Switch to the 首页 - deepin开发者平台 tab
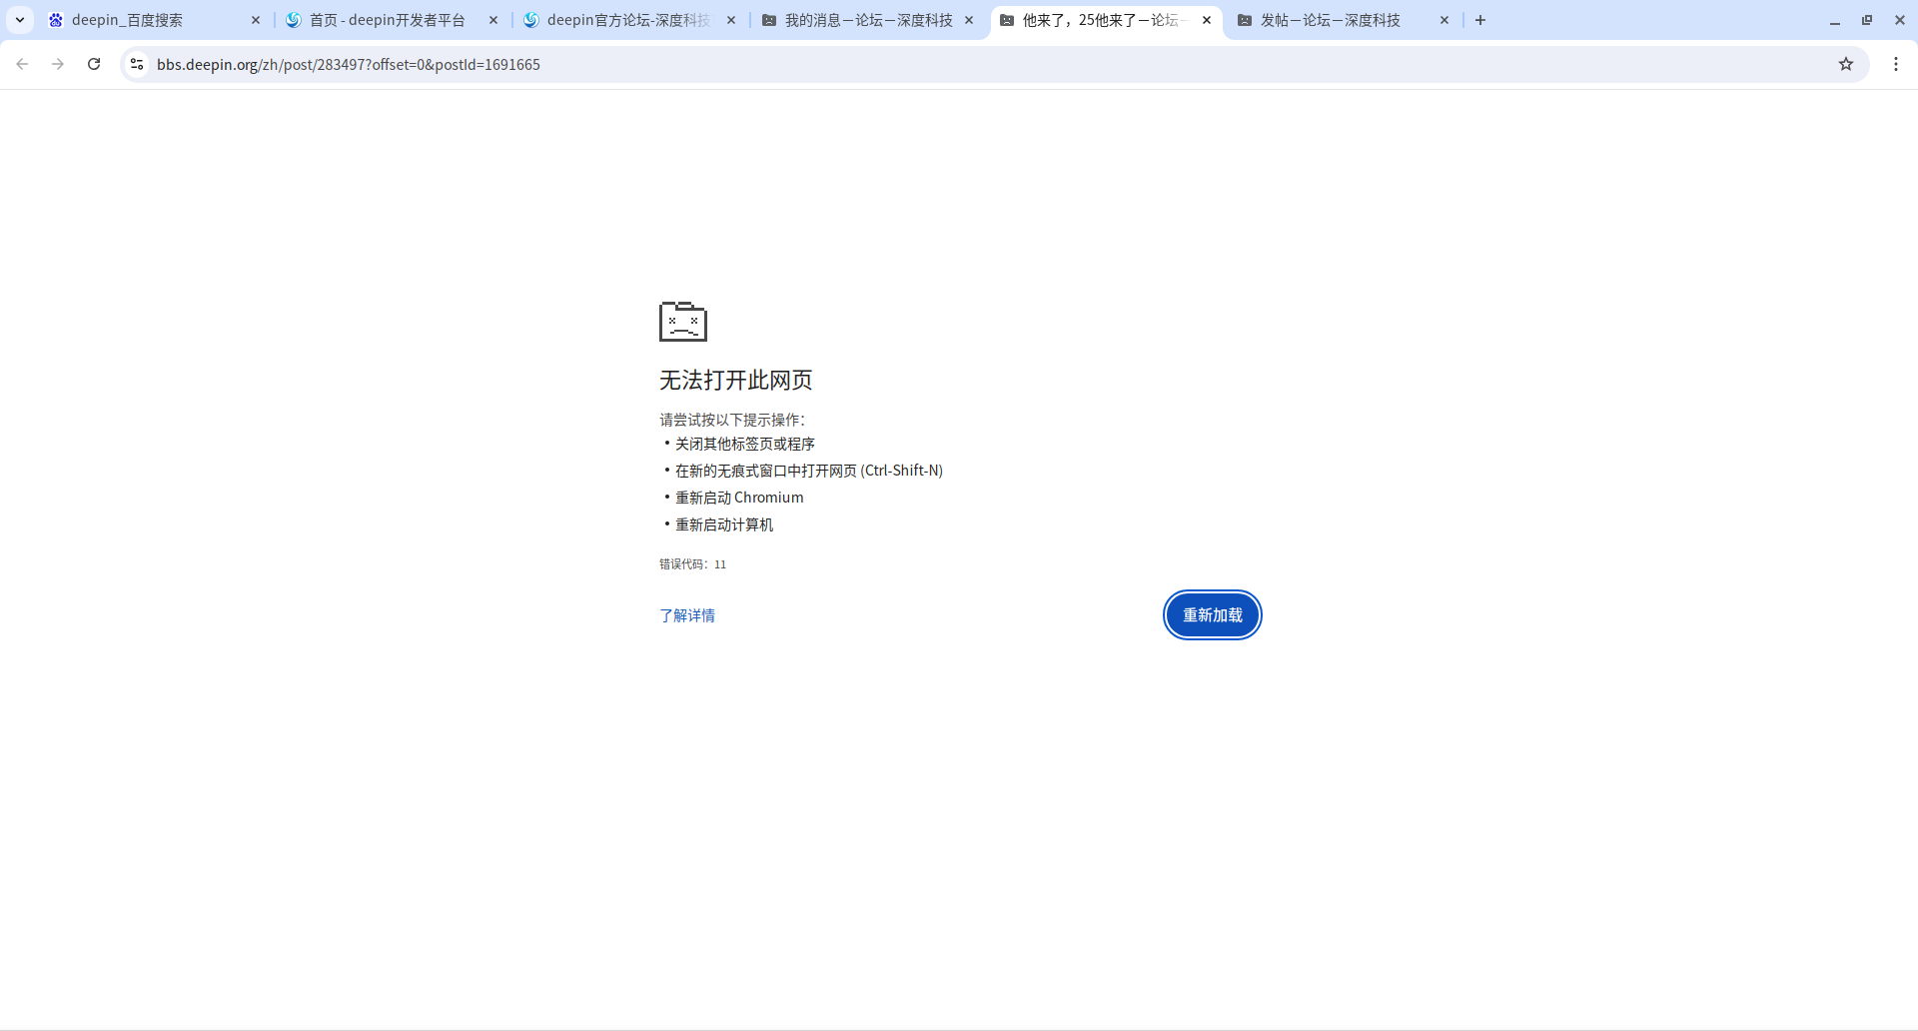1918x1031 pixels. [x=392, y=20]
